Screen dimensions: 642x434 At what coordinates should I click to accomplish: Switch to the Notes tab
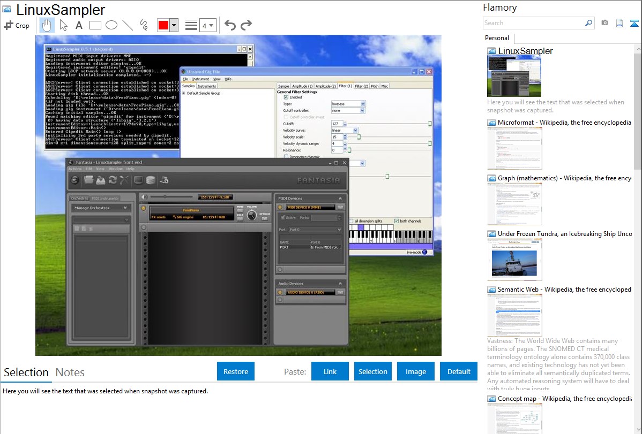tap(70, 372)
